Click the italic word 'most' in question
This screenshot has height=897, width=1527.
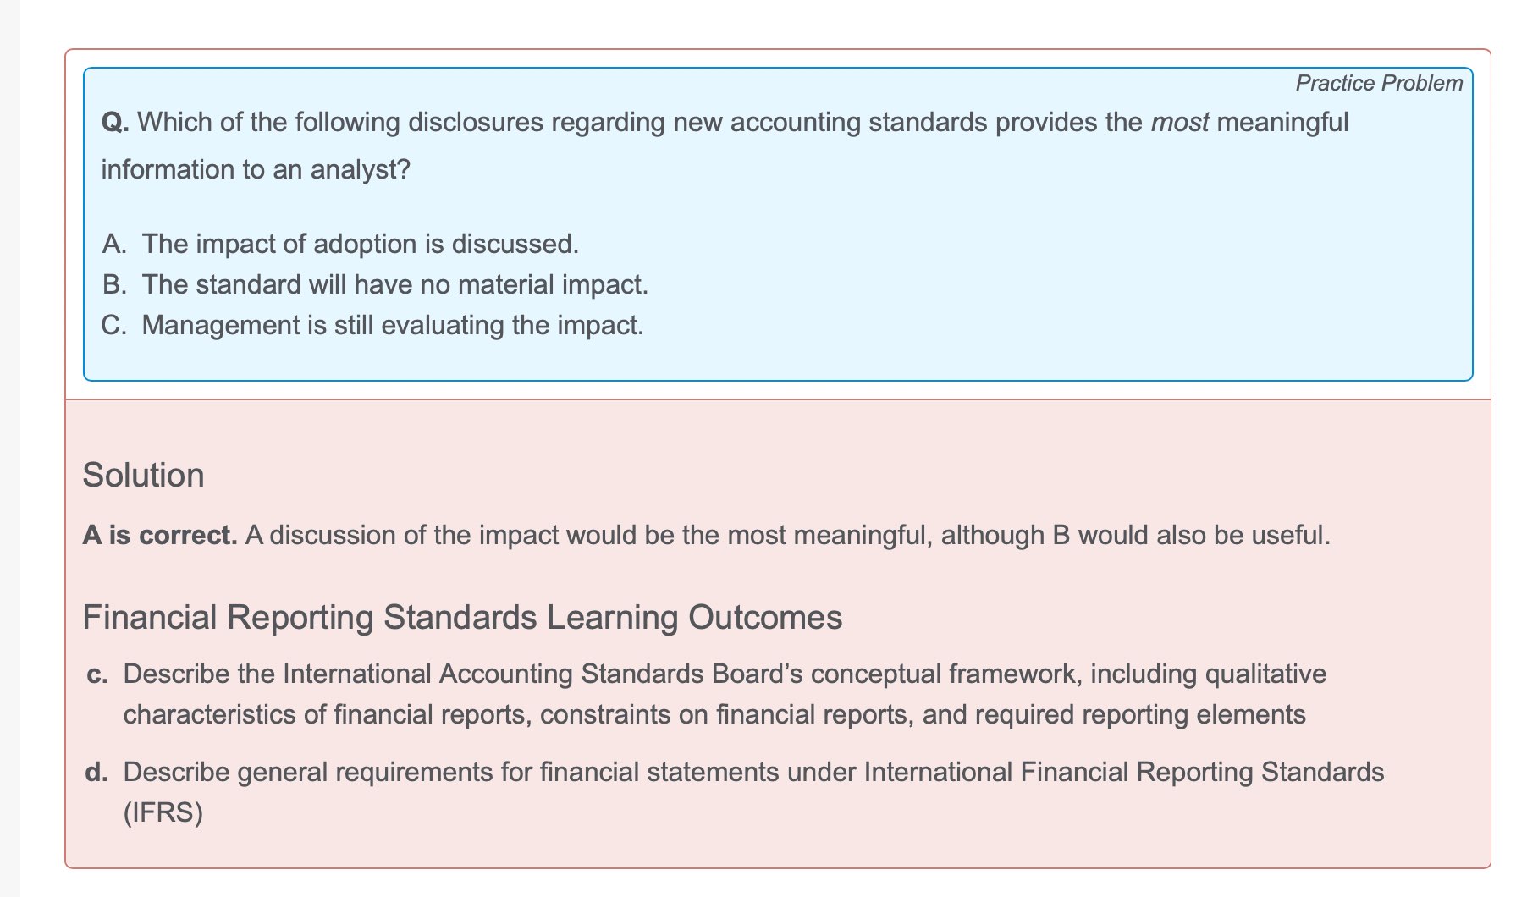pos(1179,123)
